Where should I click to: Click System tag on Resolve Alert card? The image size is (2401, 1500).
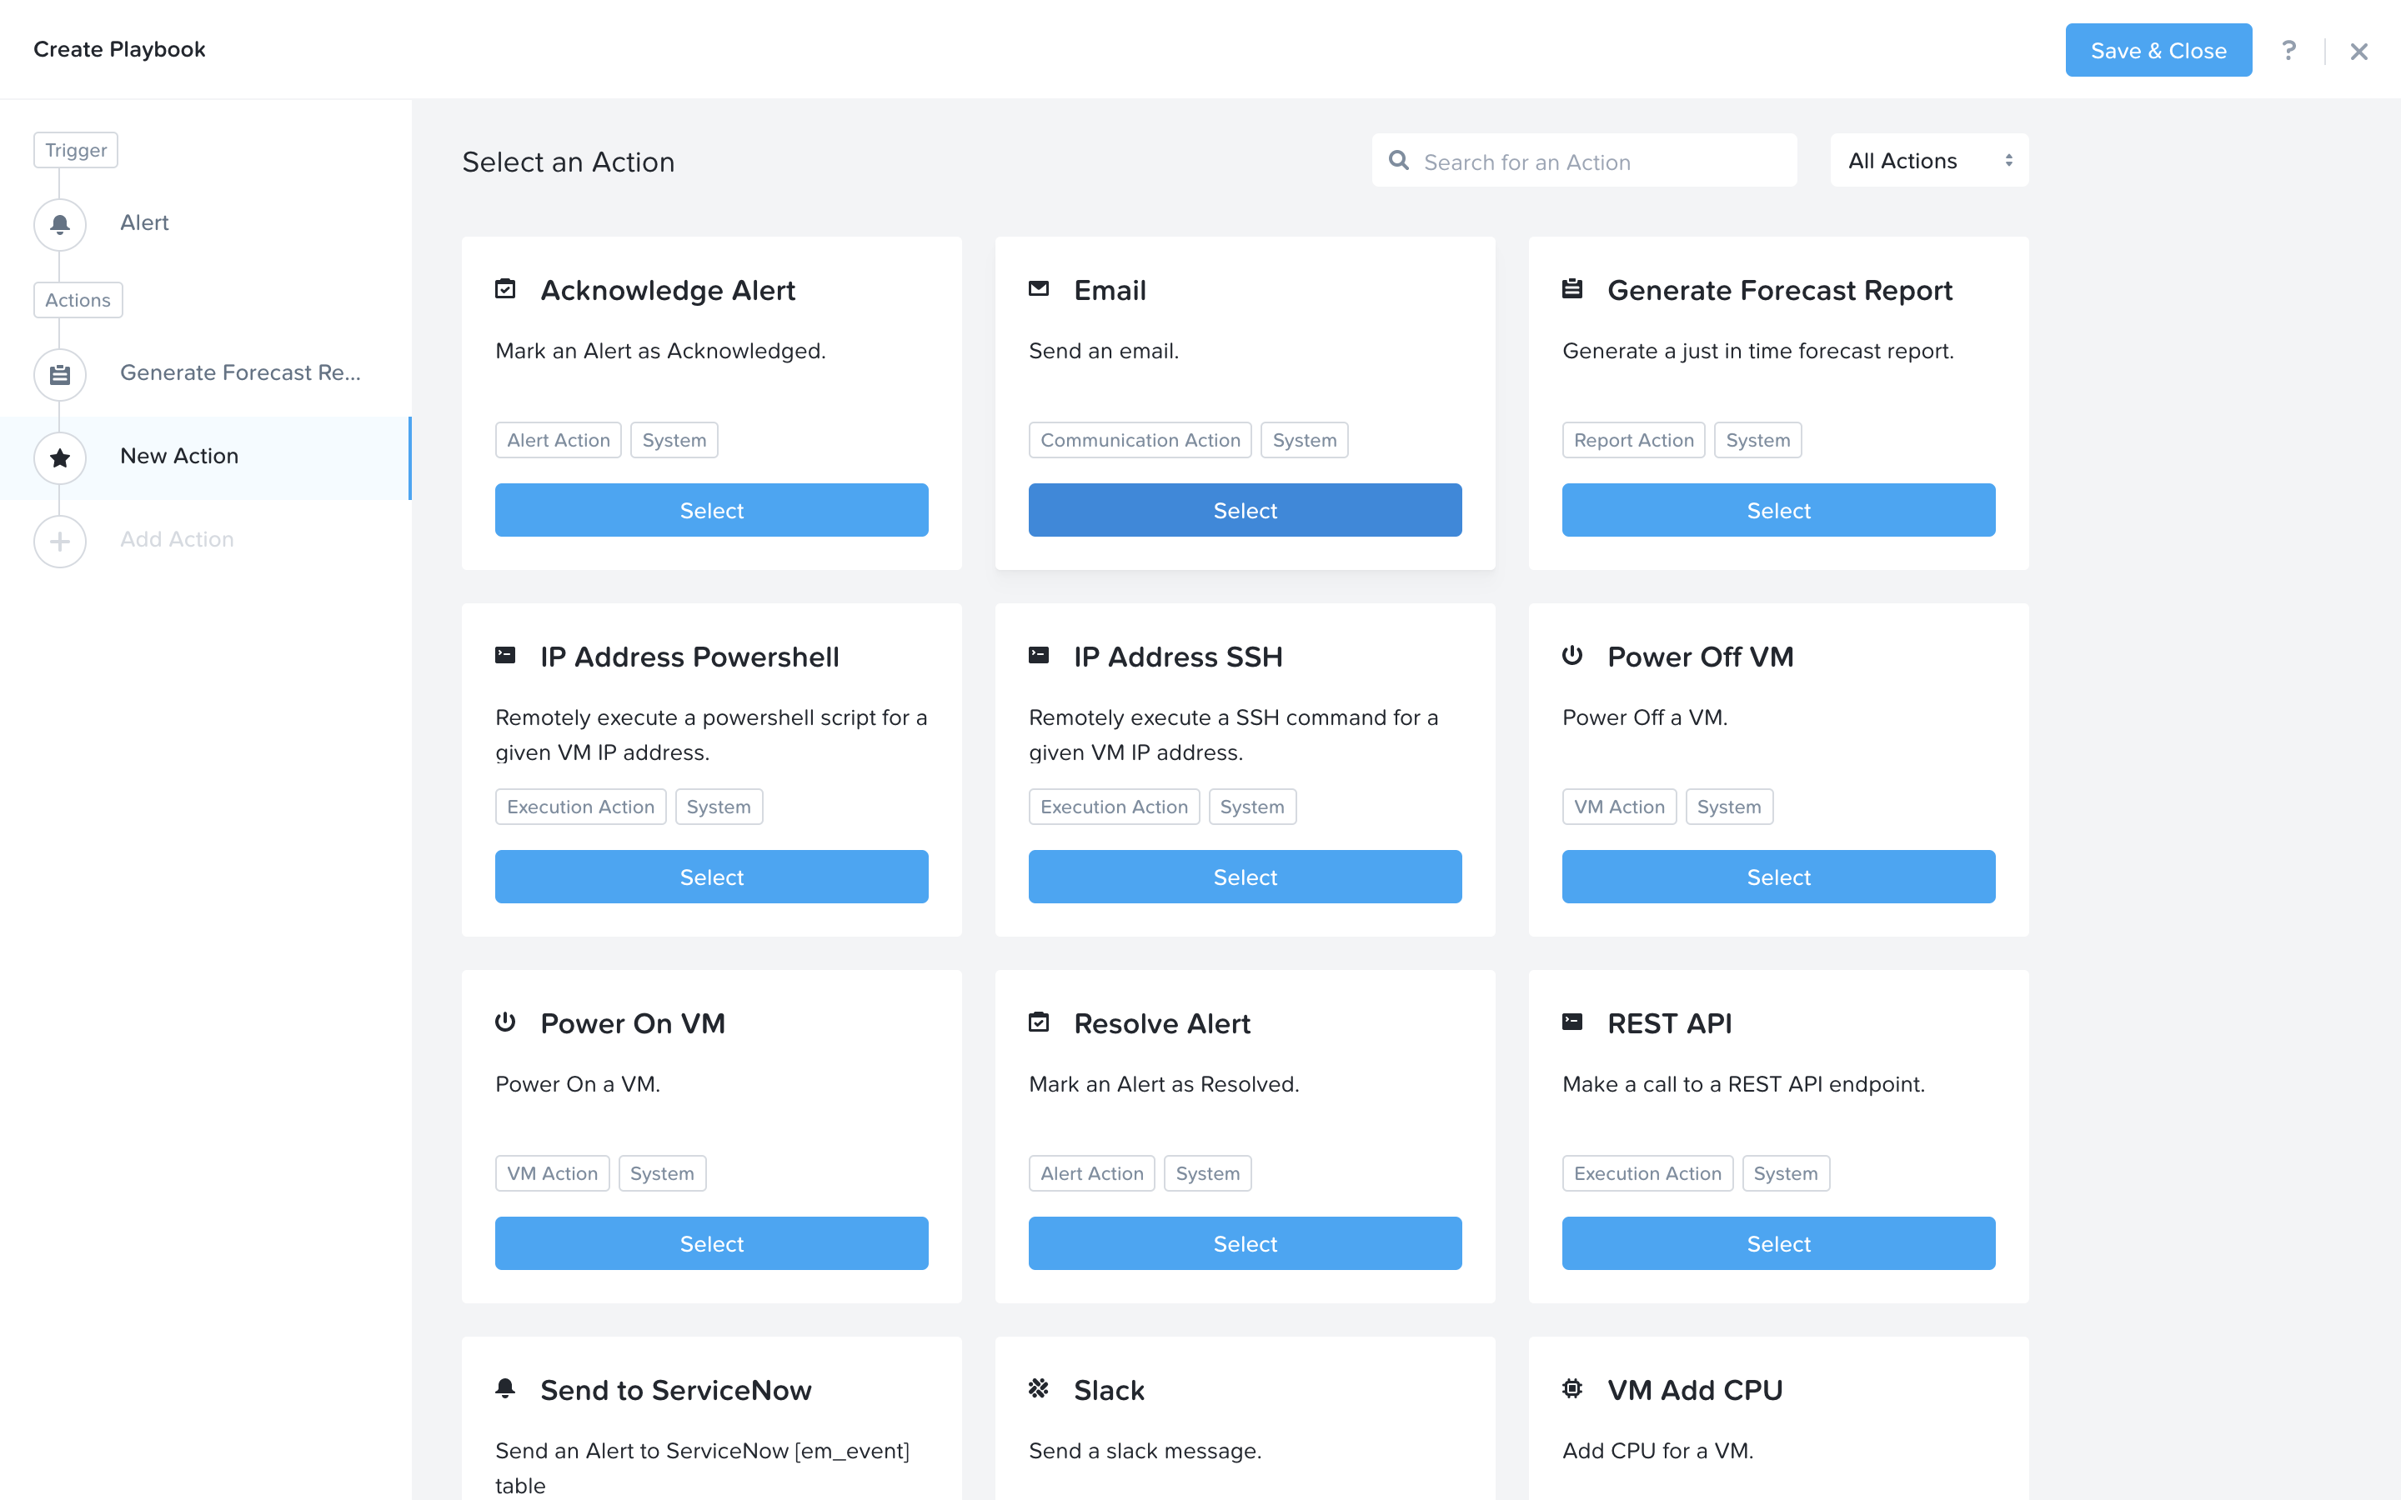[1206, 1173]
